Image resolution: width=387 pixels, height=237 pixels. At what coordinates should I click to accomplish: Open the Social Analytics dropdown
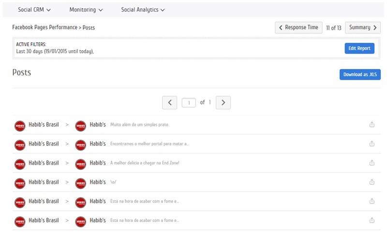(x=143, y=10)
